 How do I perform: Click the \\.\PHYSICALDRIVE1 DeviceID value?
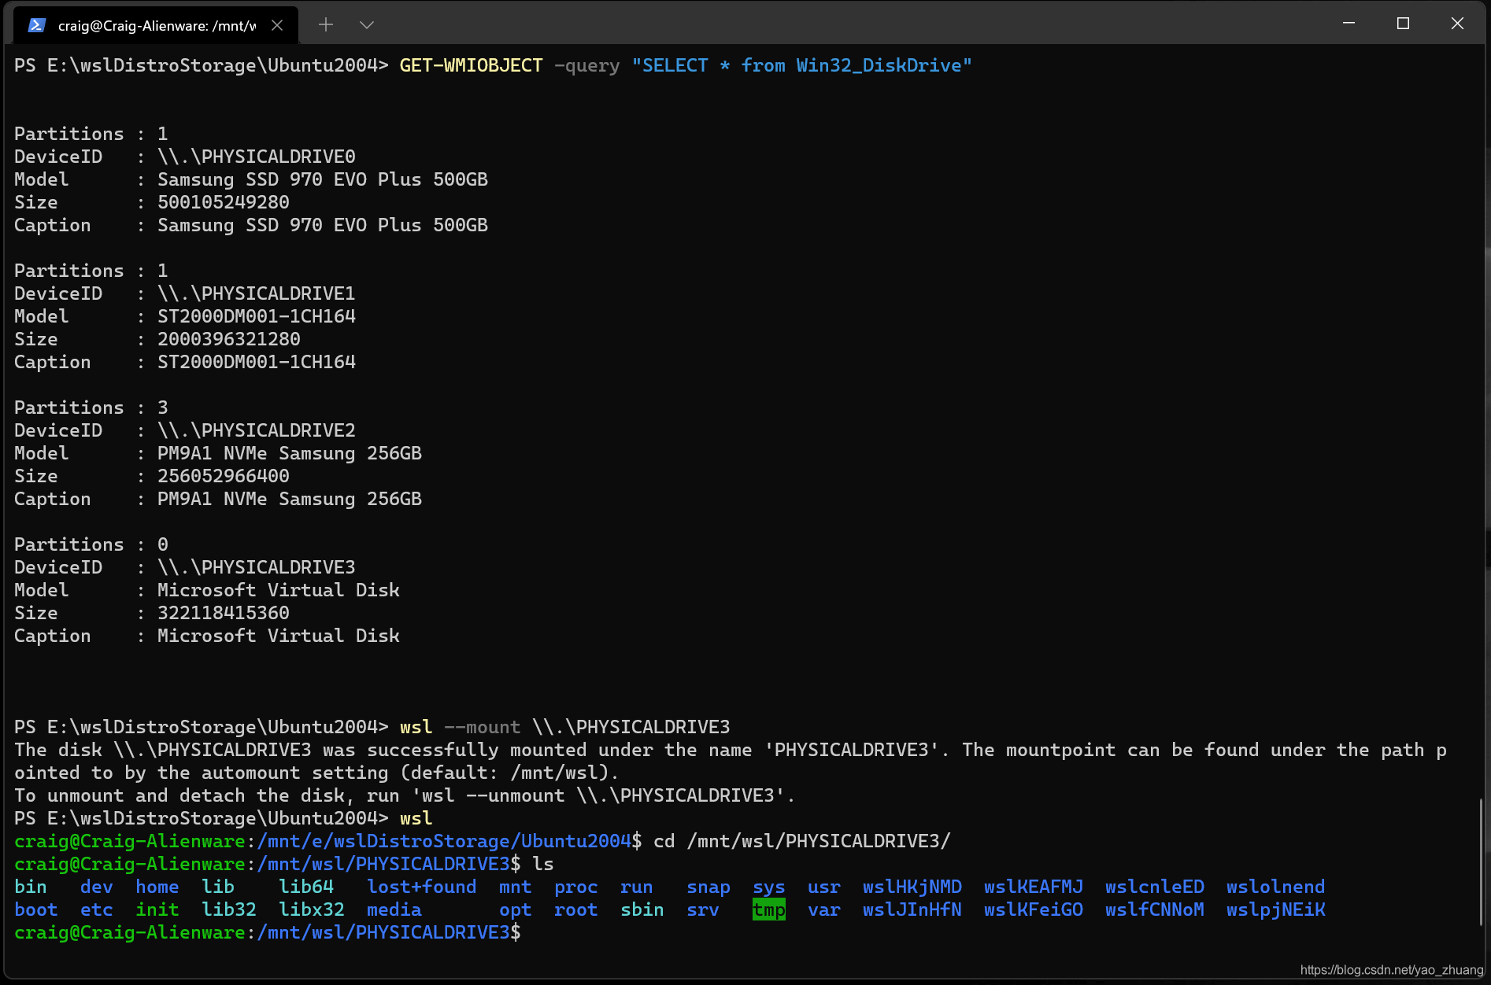coord(257,293)
